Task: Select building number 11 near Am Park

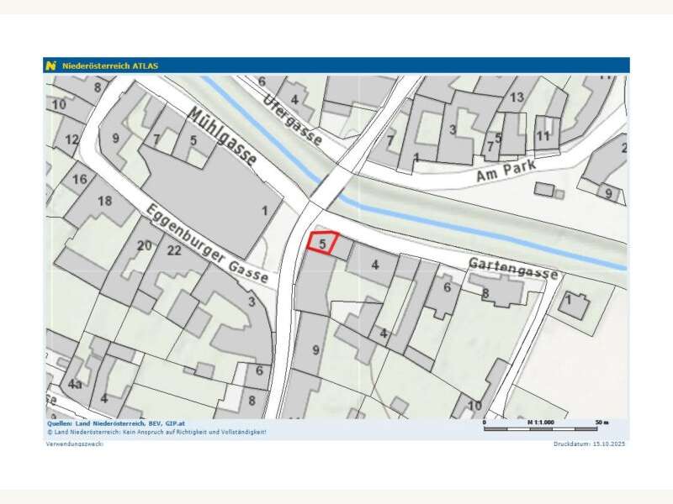Action: pyautogui.click(x=543, y=135)
